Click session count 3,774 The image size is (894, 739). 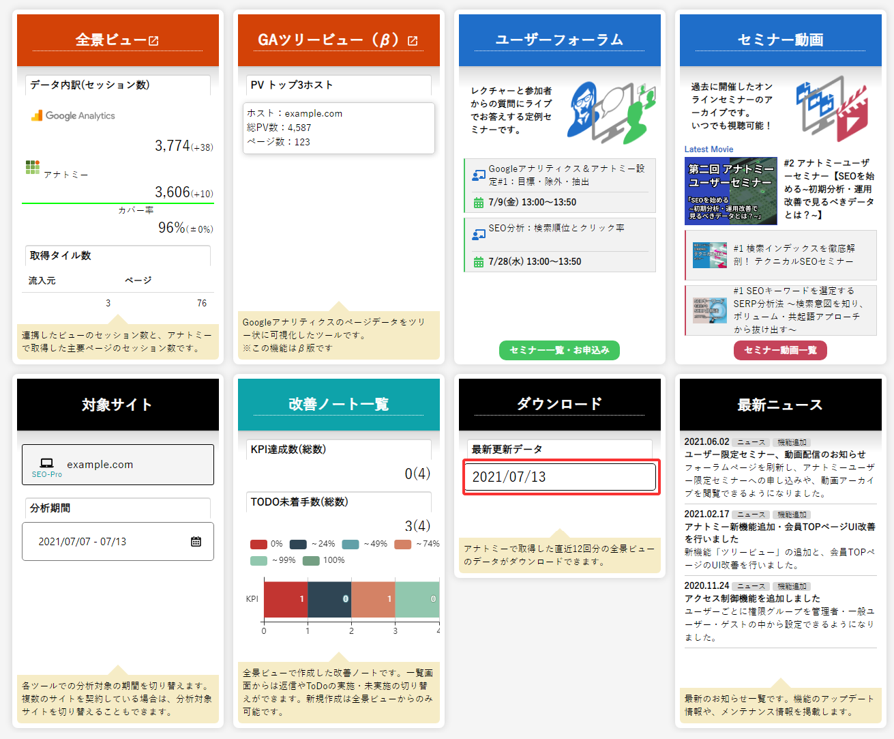pos(172,145)
